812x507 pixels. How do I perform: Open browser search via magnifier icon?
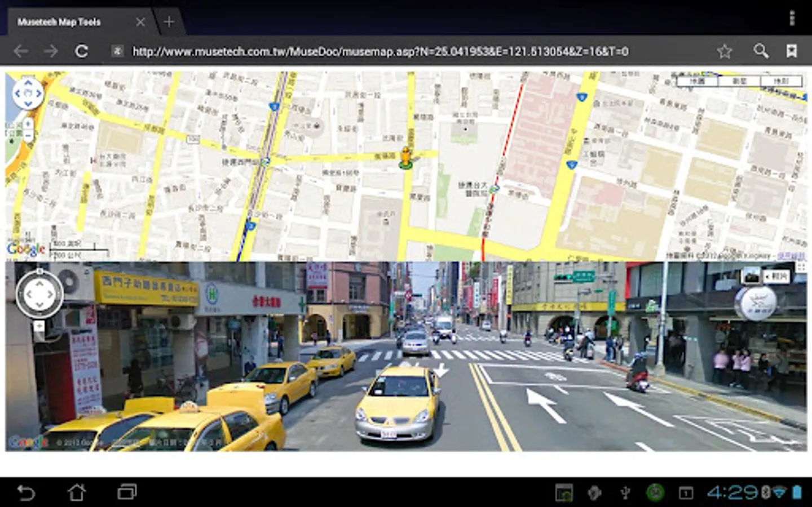tap(761, 51)
